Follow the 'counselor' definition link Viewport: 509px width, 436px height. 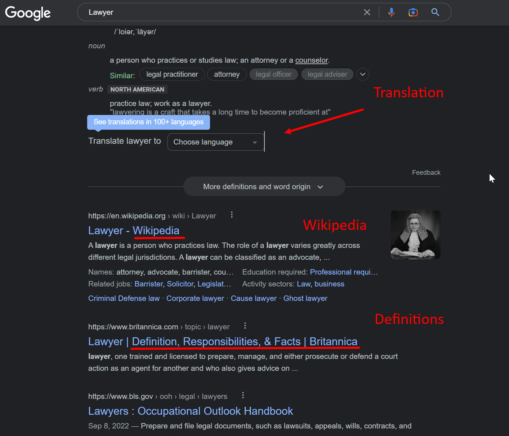(312, 60)
